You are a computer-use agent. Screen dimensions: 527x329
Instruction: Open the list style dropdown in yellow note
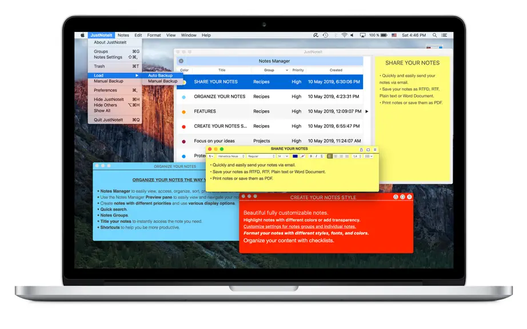point(369,156)
